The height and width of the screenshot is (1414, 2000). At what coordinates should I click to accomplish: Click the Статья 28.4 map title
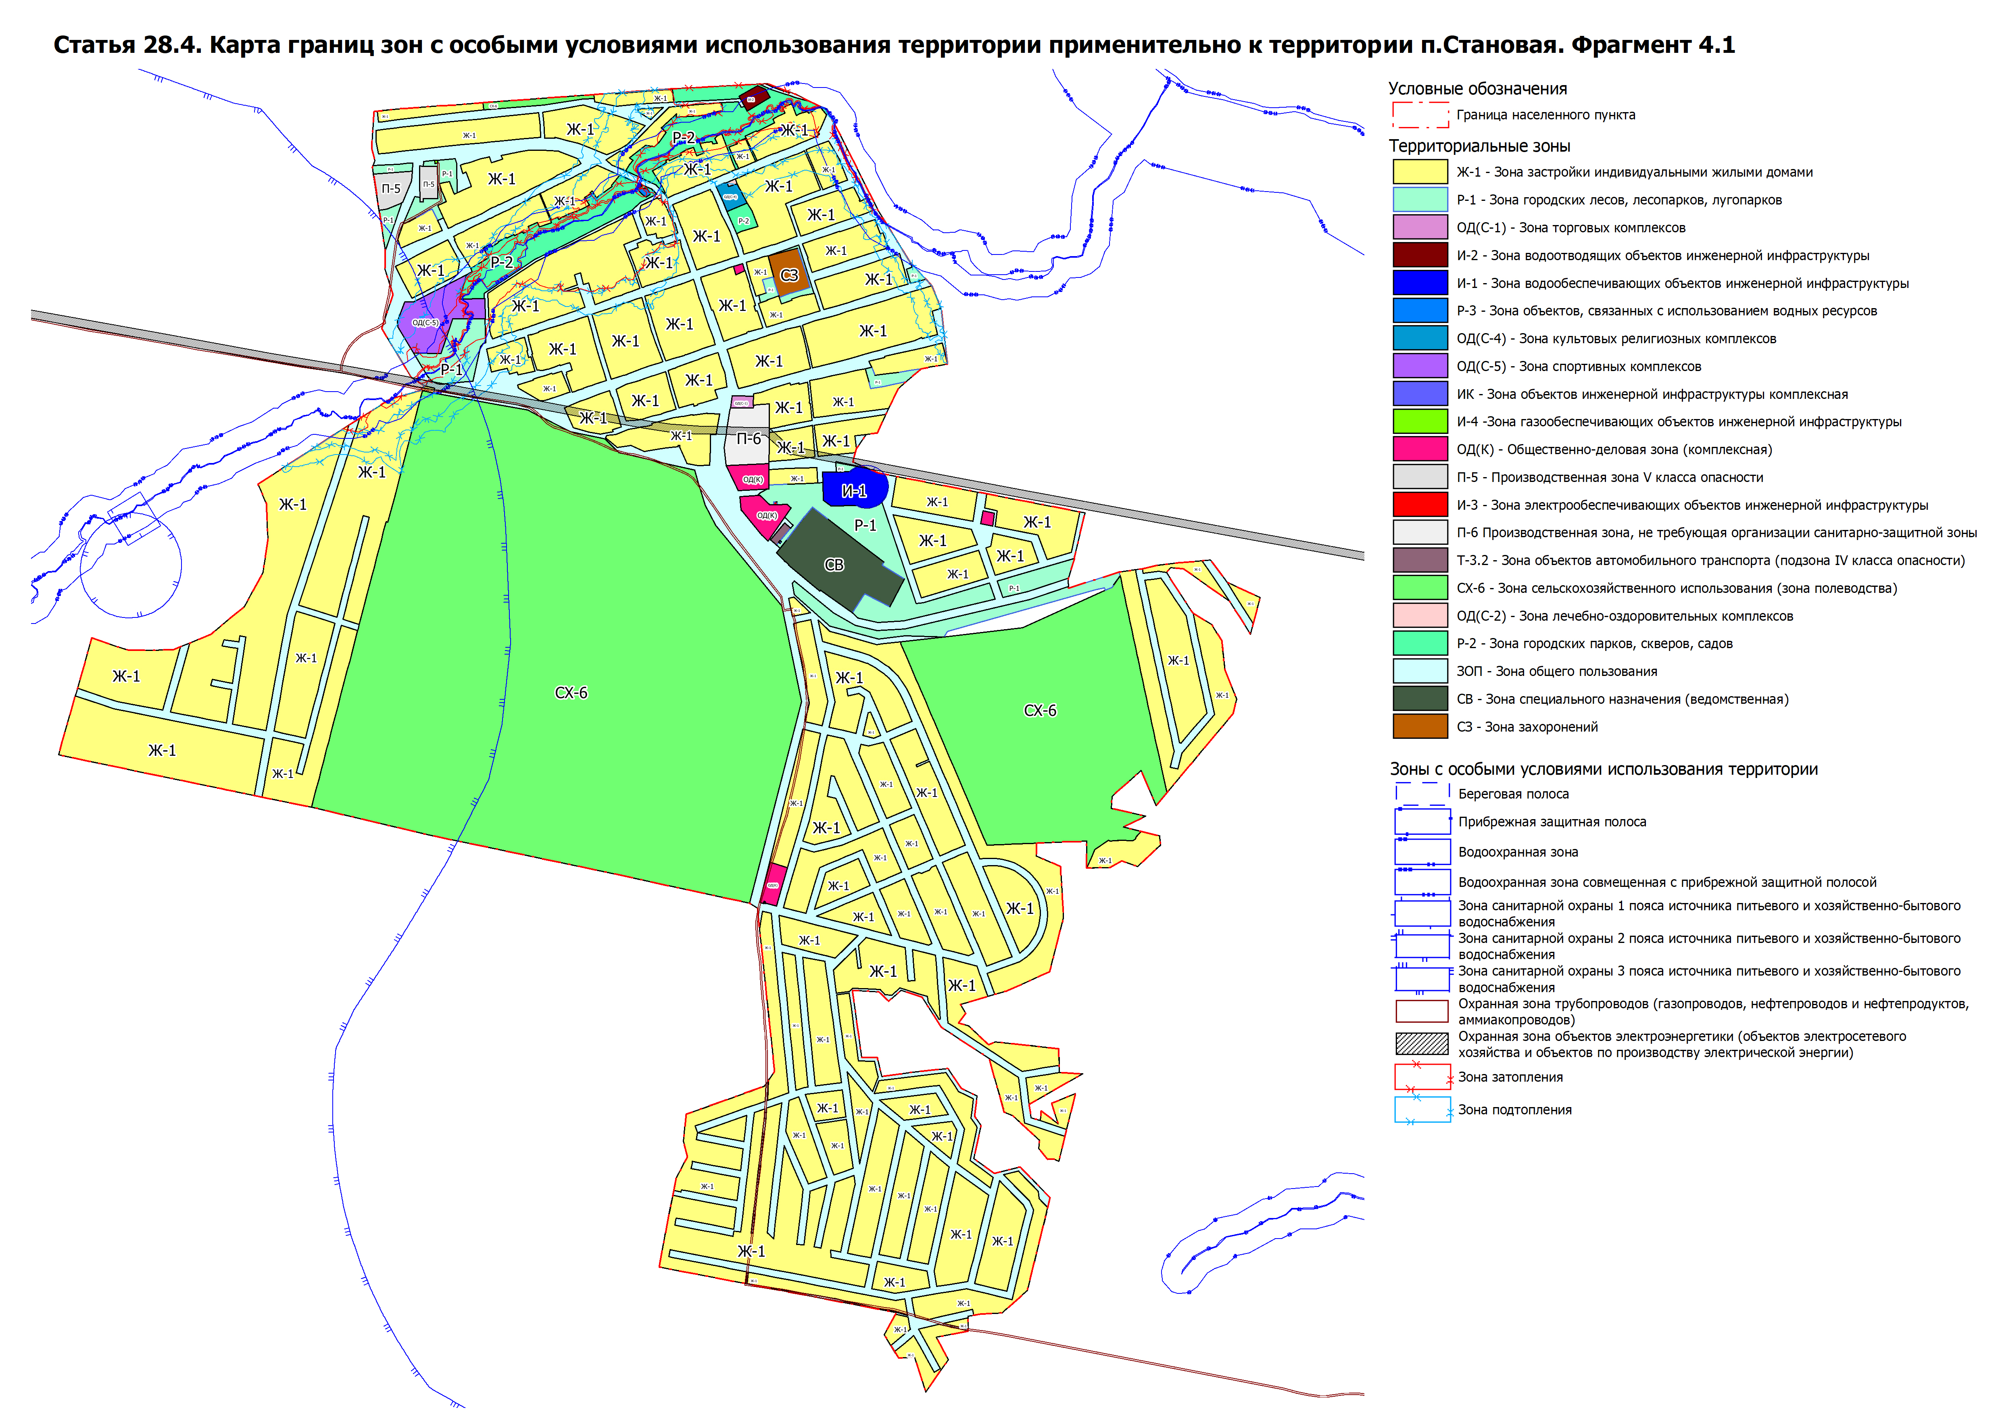(894, 45)
